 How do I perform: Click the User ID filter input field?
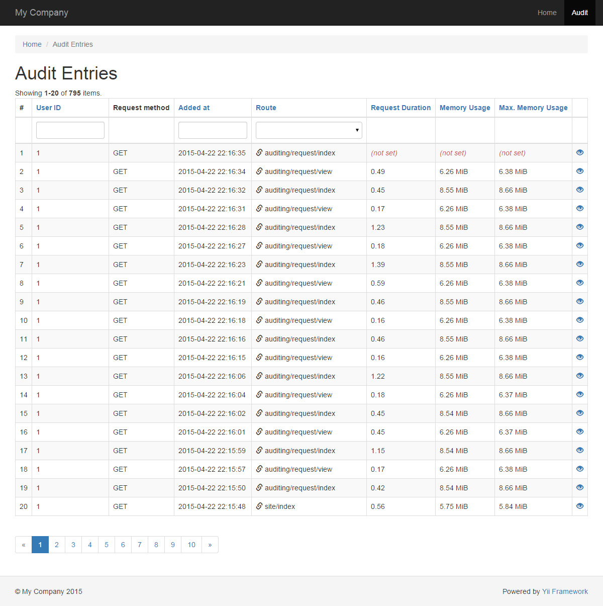[70, 130]
